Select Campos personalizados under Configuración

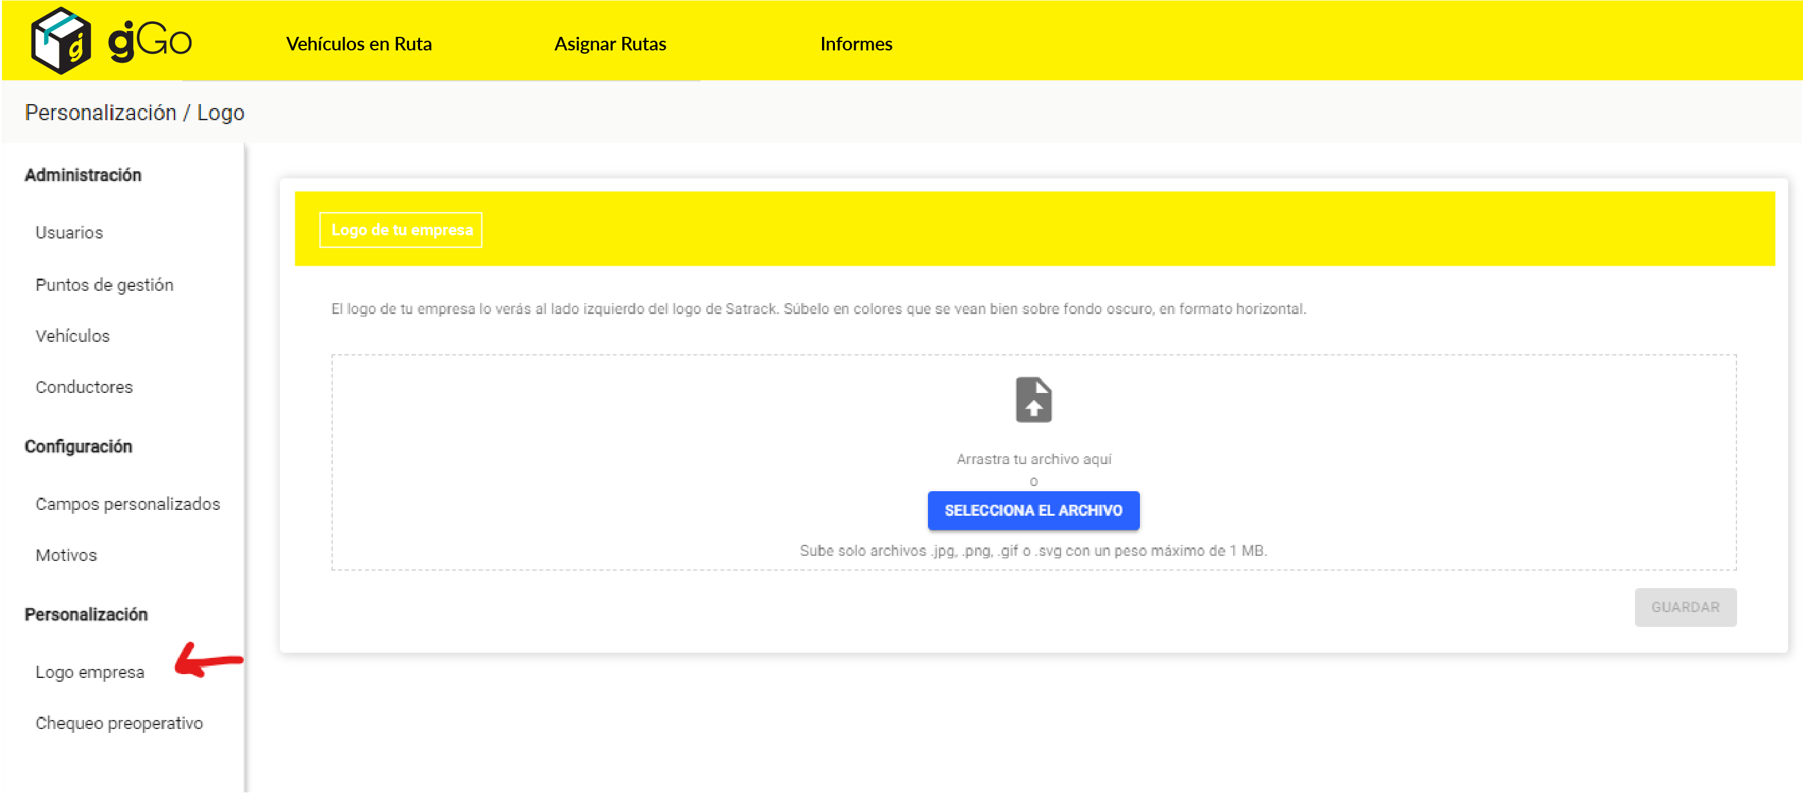pos(128,503)
